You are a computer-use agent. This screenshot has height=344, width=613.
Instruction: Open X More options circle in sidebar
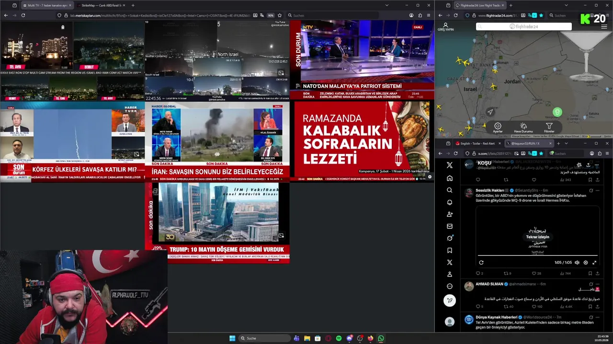coord(449,286)
